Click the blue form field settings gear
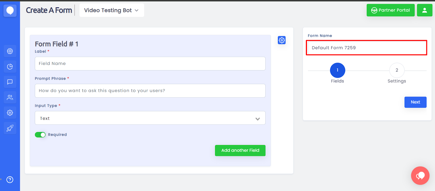Viewport: 435px width, 191px height. tap(282, 40)
